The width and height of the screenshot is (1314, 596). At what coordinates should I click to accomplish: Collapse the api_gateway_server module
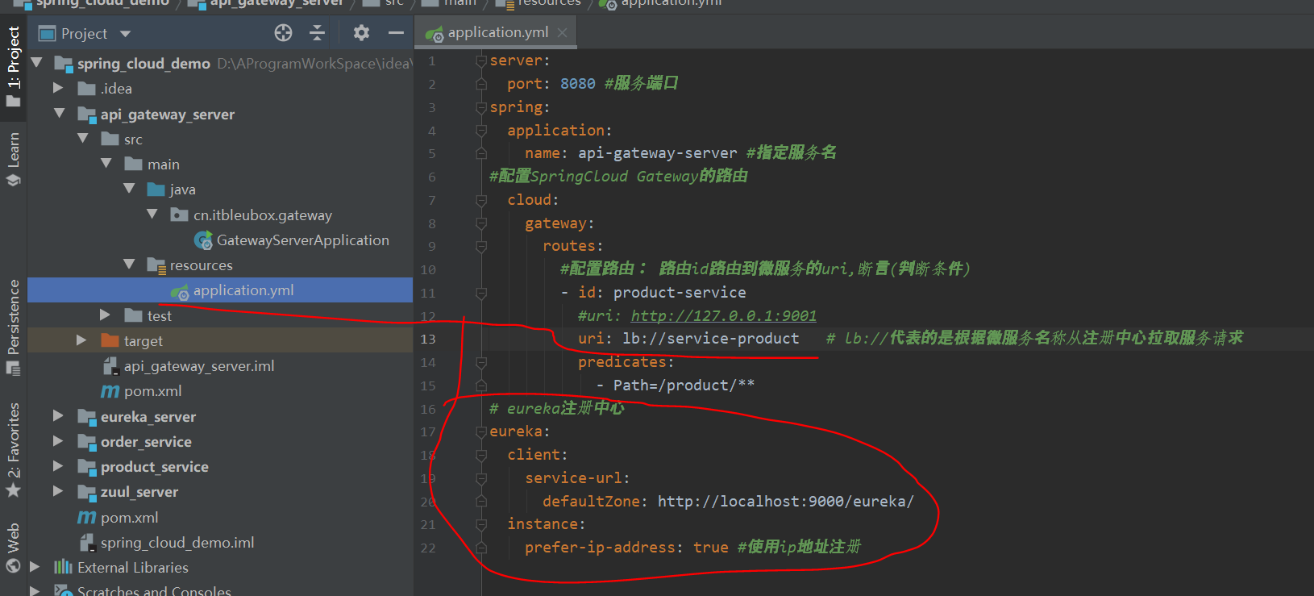(x=60, y=114)
